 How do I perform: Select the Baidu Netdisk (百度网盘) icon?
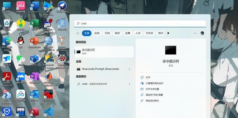click(x=21, y=96)
